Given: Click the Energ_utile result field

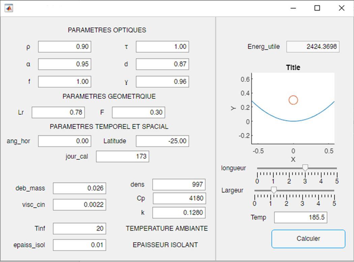Looking at the screenshot, I should (x=313, y=47).
